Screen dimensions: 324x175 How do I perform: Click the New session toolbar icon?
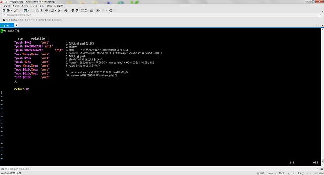click(4, 10)
